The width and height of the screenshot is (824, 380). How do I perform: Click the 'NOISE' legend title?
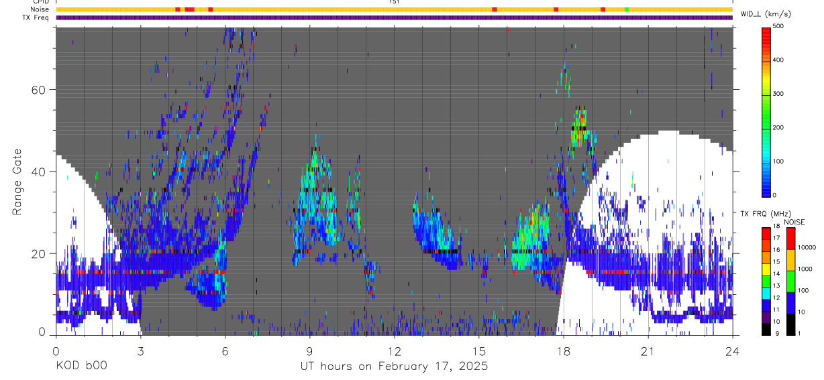[x=794, y=222]
